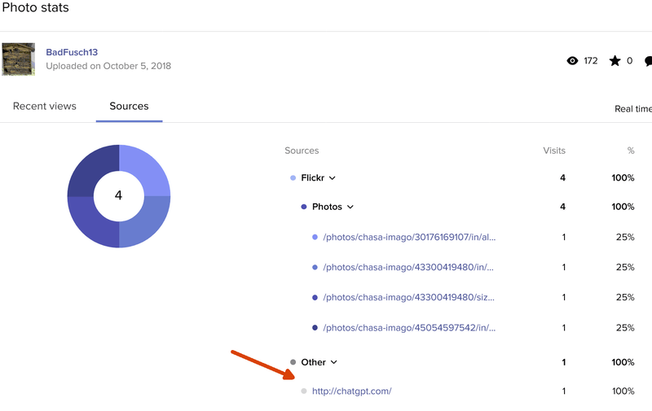Click the chatgpt.com row bullet dot

pyautogui.click(x=304, y=391)
